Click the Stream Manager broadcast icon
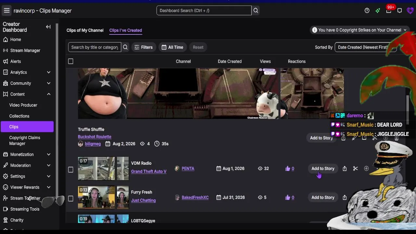The height and width of the screenshot is (234, 416). (5, 50)
